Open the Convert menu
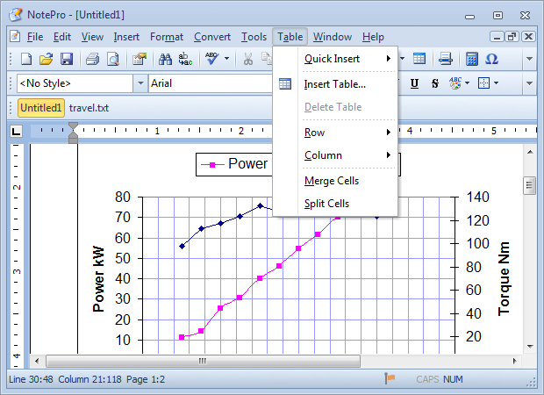The height and width of the screenshot is (395, 544). 212,37
